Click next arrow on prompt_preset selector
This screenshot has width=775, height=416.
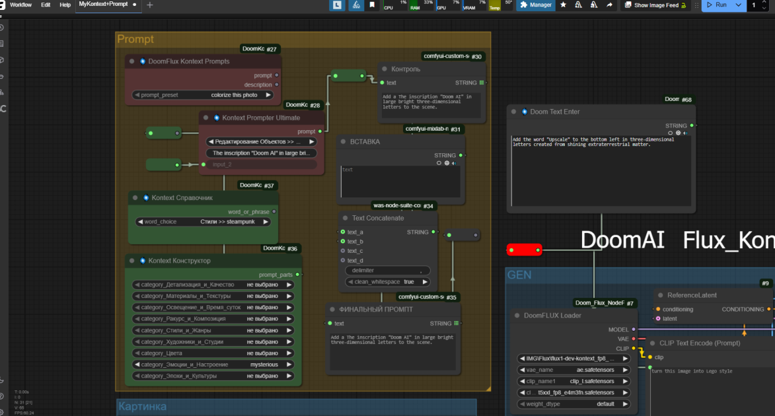(x=268, y=95)
